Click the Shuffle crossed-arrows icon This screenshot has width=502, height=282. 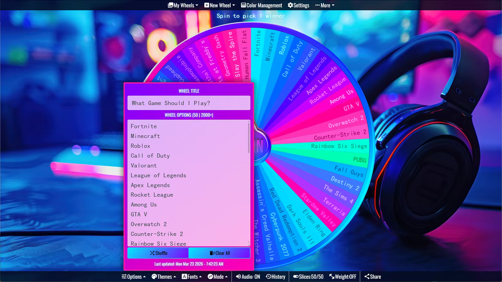tap(152, 253)
